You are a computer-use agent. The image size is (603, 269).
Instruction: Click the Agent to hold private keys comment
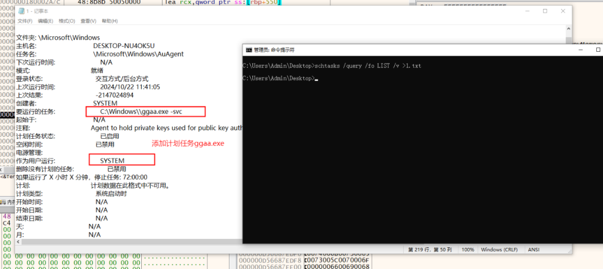pos(166,128)
